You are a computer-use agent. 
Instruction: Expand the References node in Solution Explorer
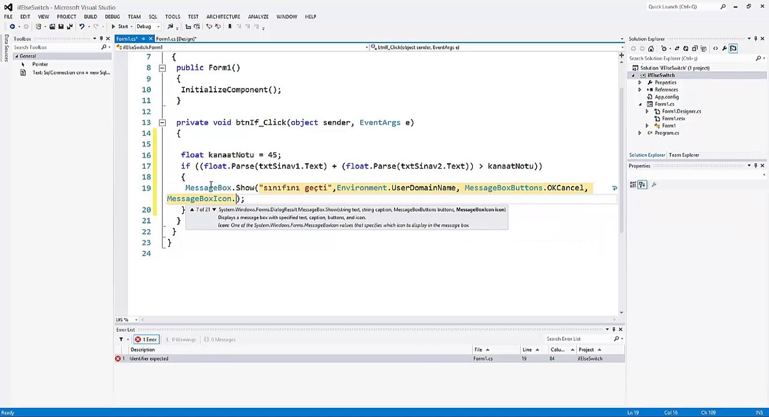(640, 90)
